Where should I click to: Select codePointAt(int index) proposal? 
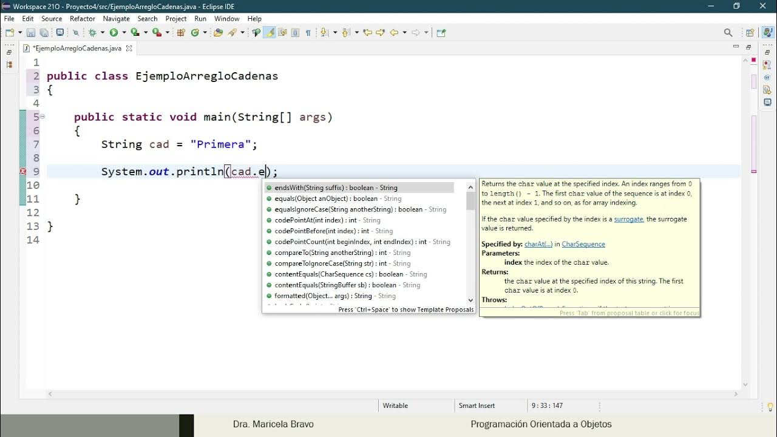(x=359, y=220)
